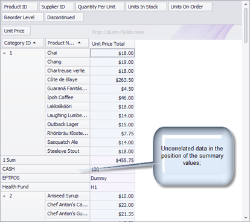
Task: Select the Steeleye Stout row
Action: [68, 151]
